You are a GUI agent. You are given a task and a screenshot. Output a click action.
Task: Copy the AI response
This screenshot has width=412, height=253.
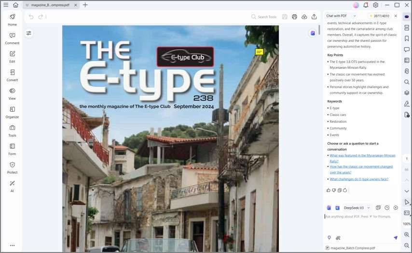pyautogui.click(x=340, y=190)
